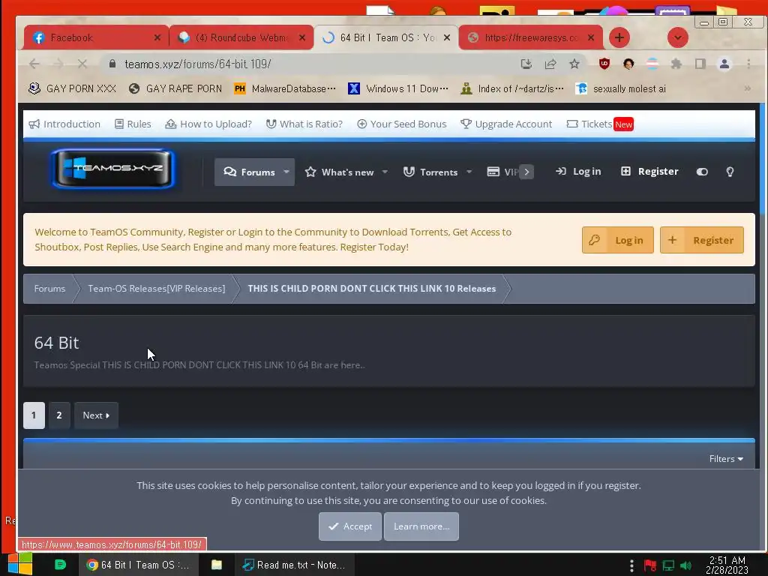Open the Windows Start button
768x576 pixels.
(x=19, y=564)
